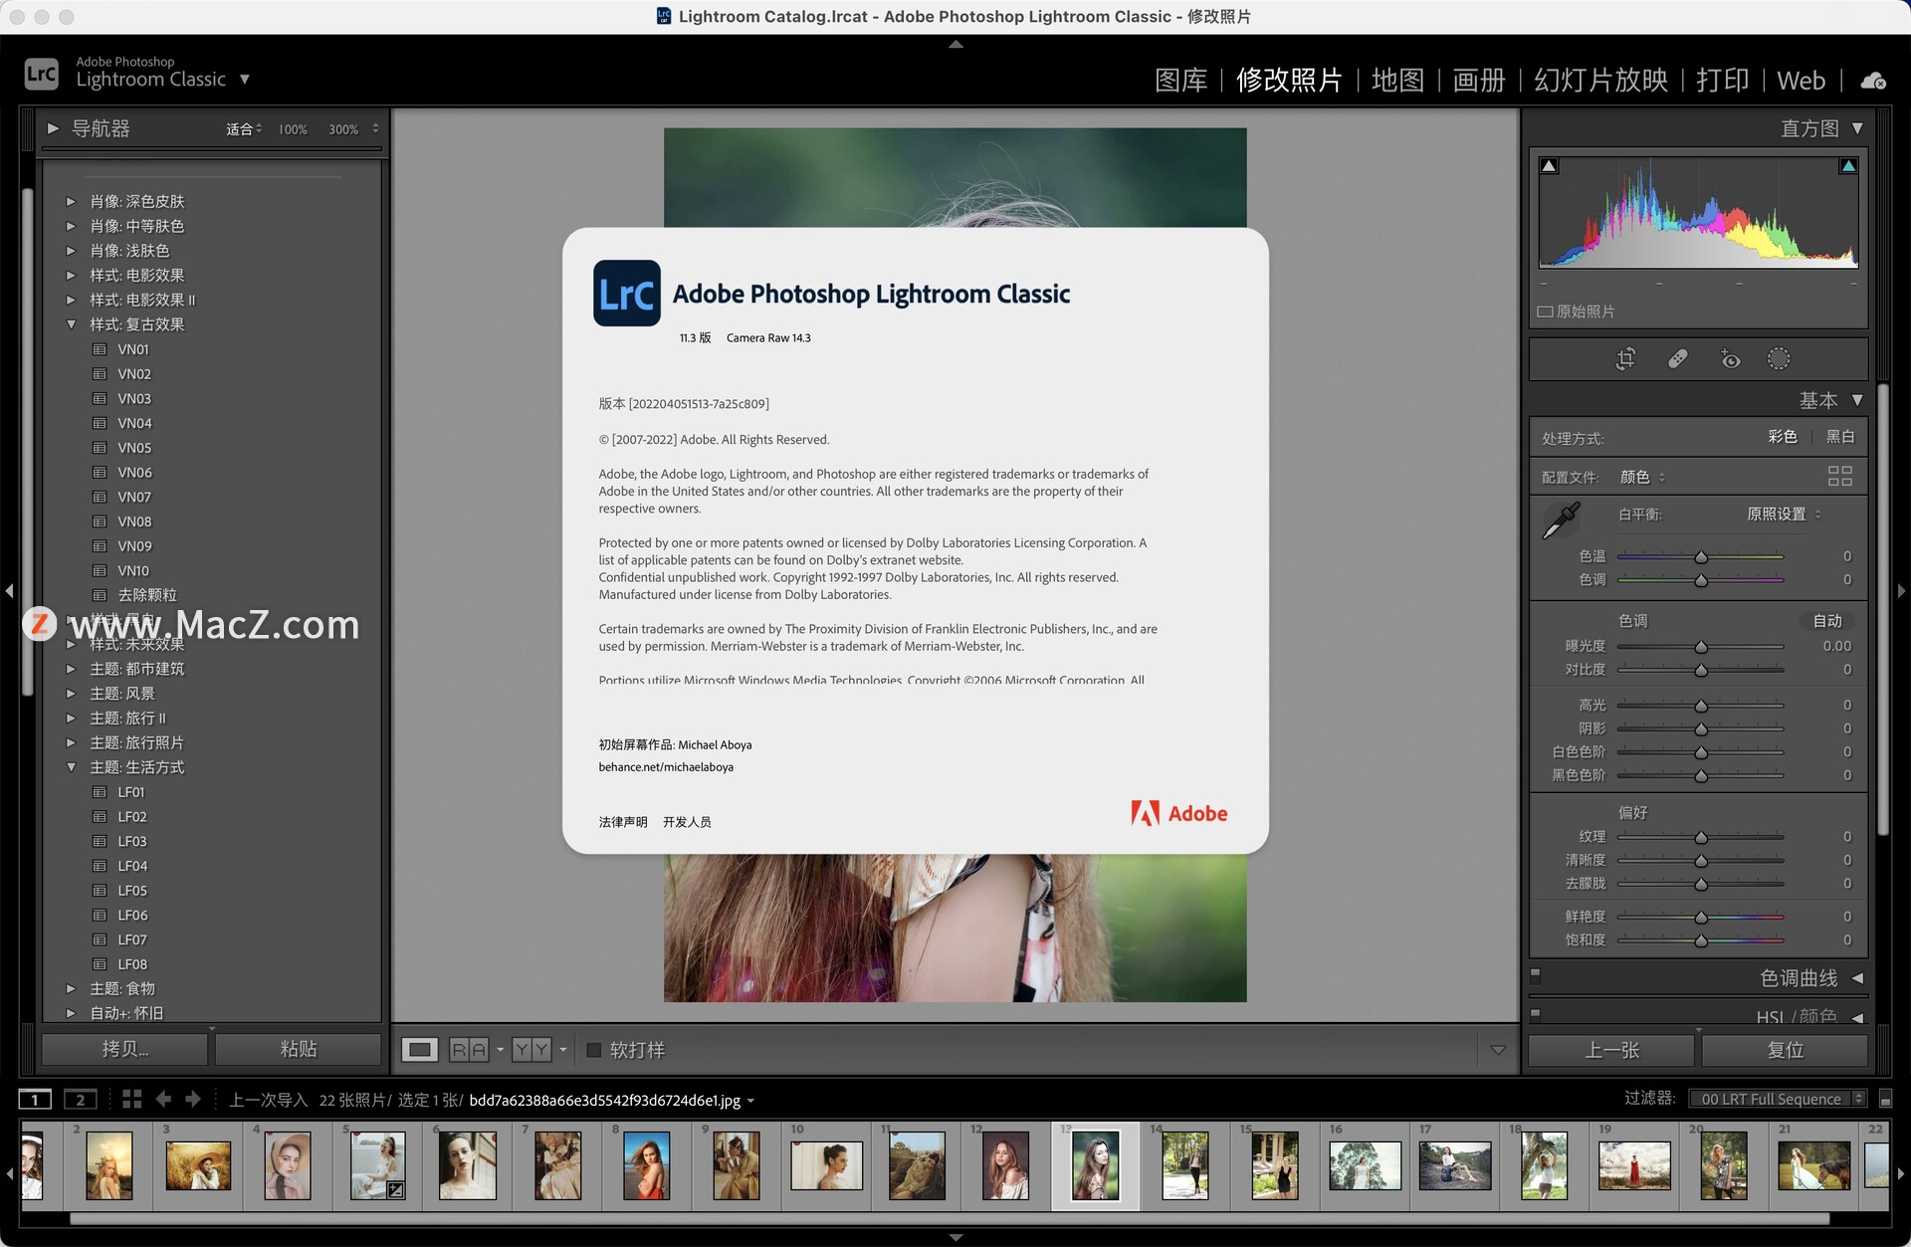This screenshot has height=1247, width=1911.
Task: Switch to the 画册 module
Action: point(1479,81)
